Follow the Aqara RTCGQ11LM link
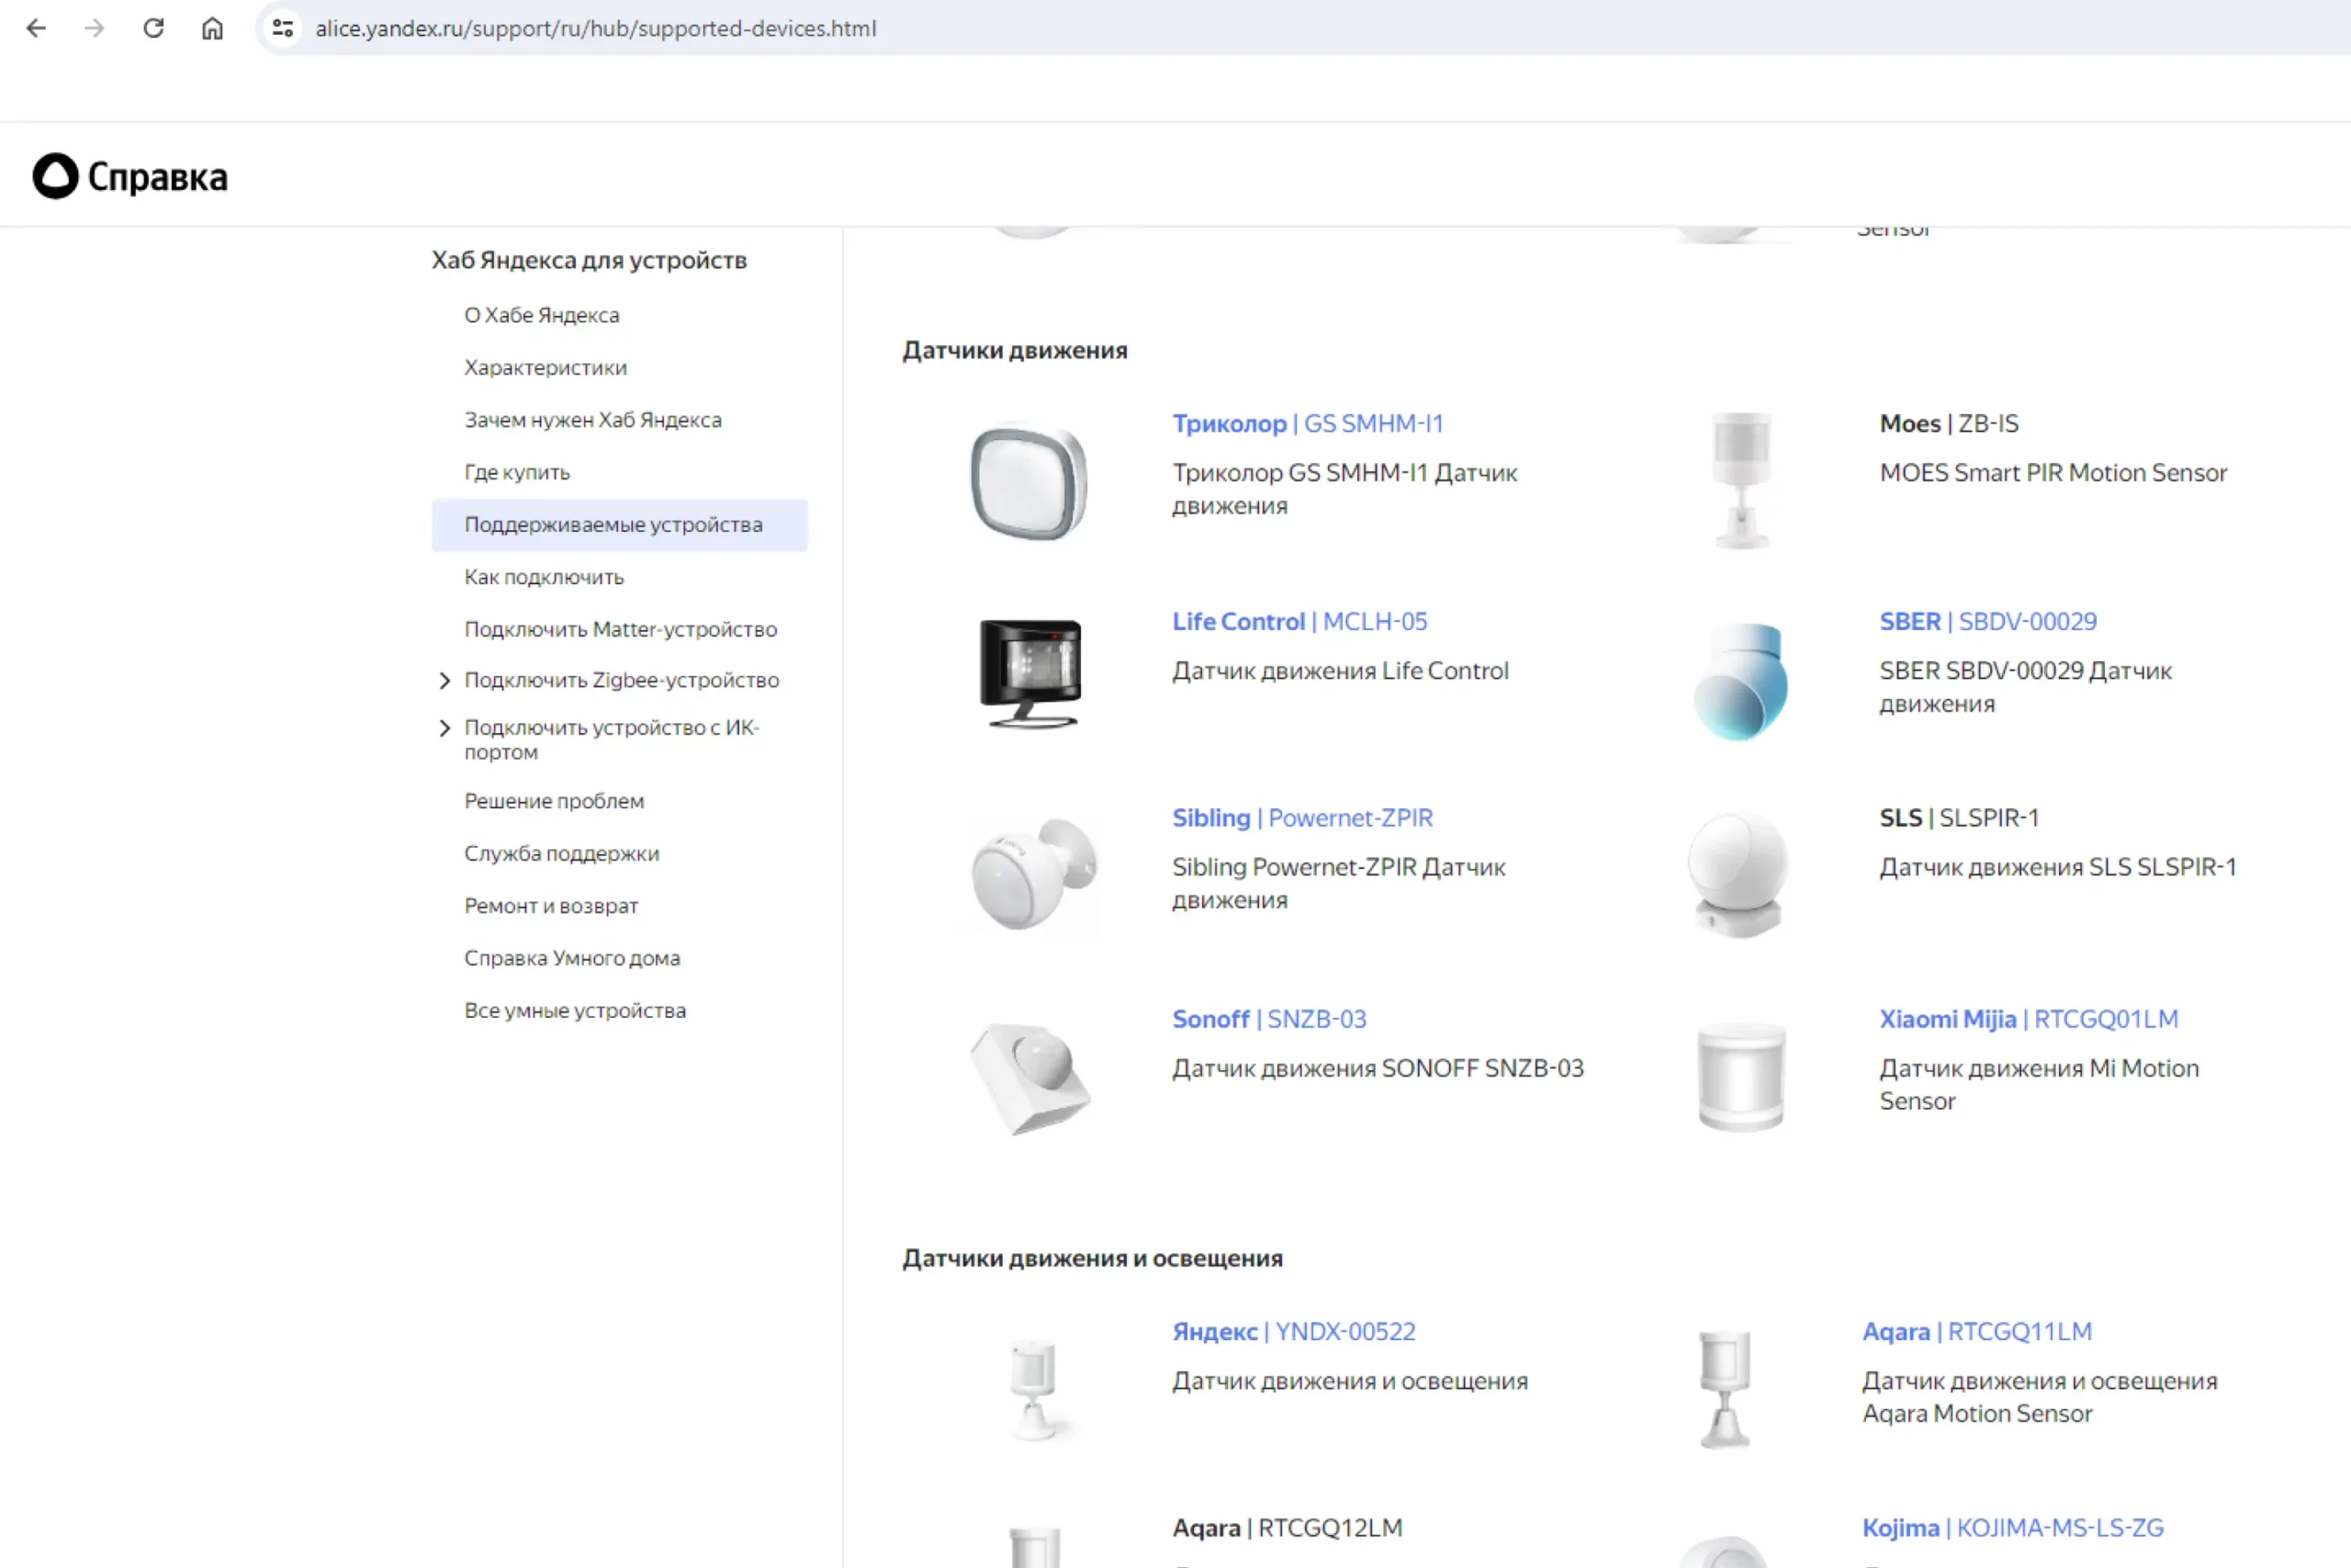This screenshot has height=1568, width=2351. coord(1976,1332)
